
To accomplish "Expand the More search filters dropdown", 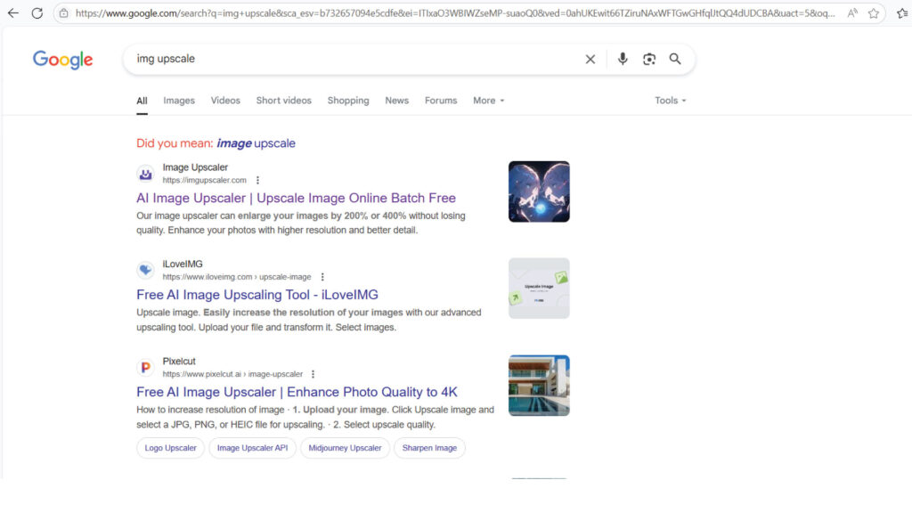I will point(489,101).
